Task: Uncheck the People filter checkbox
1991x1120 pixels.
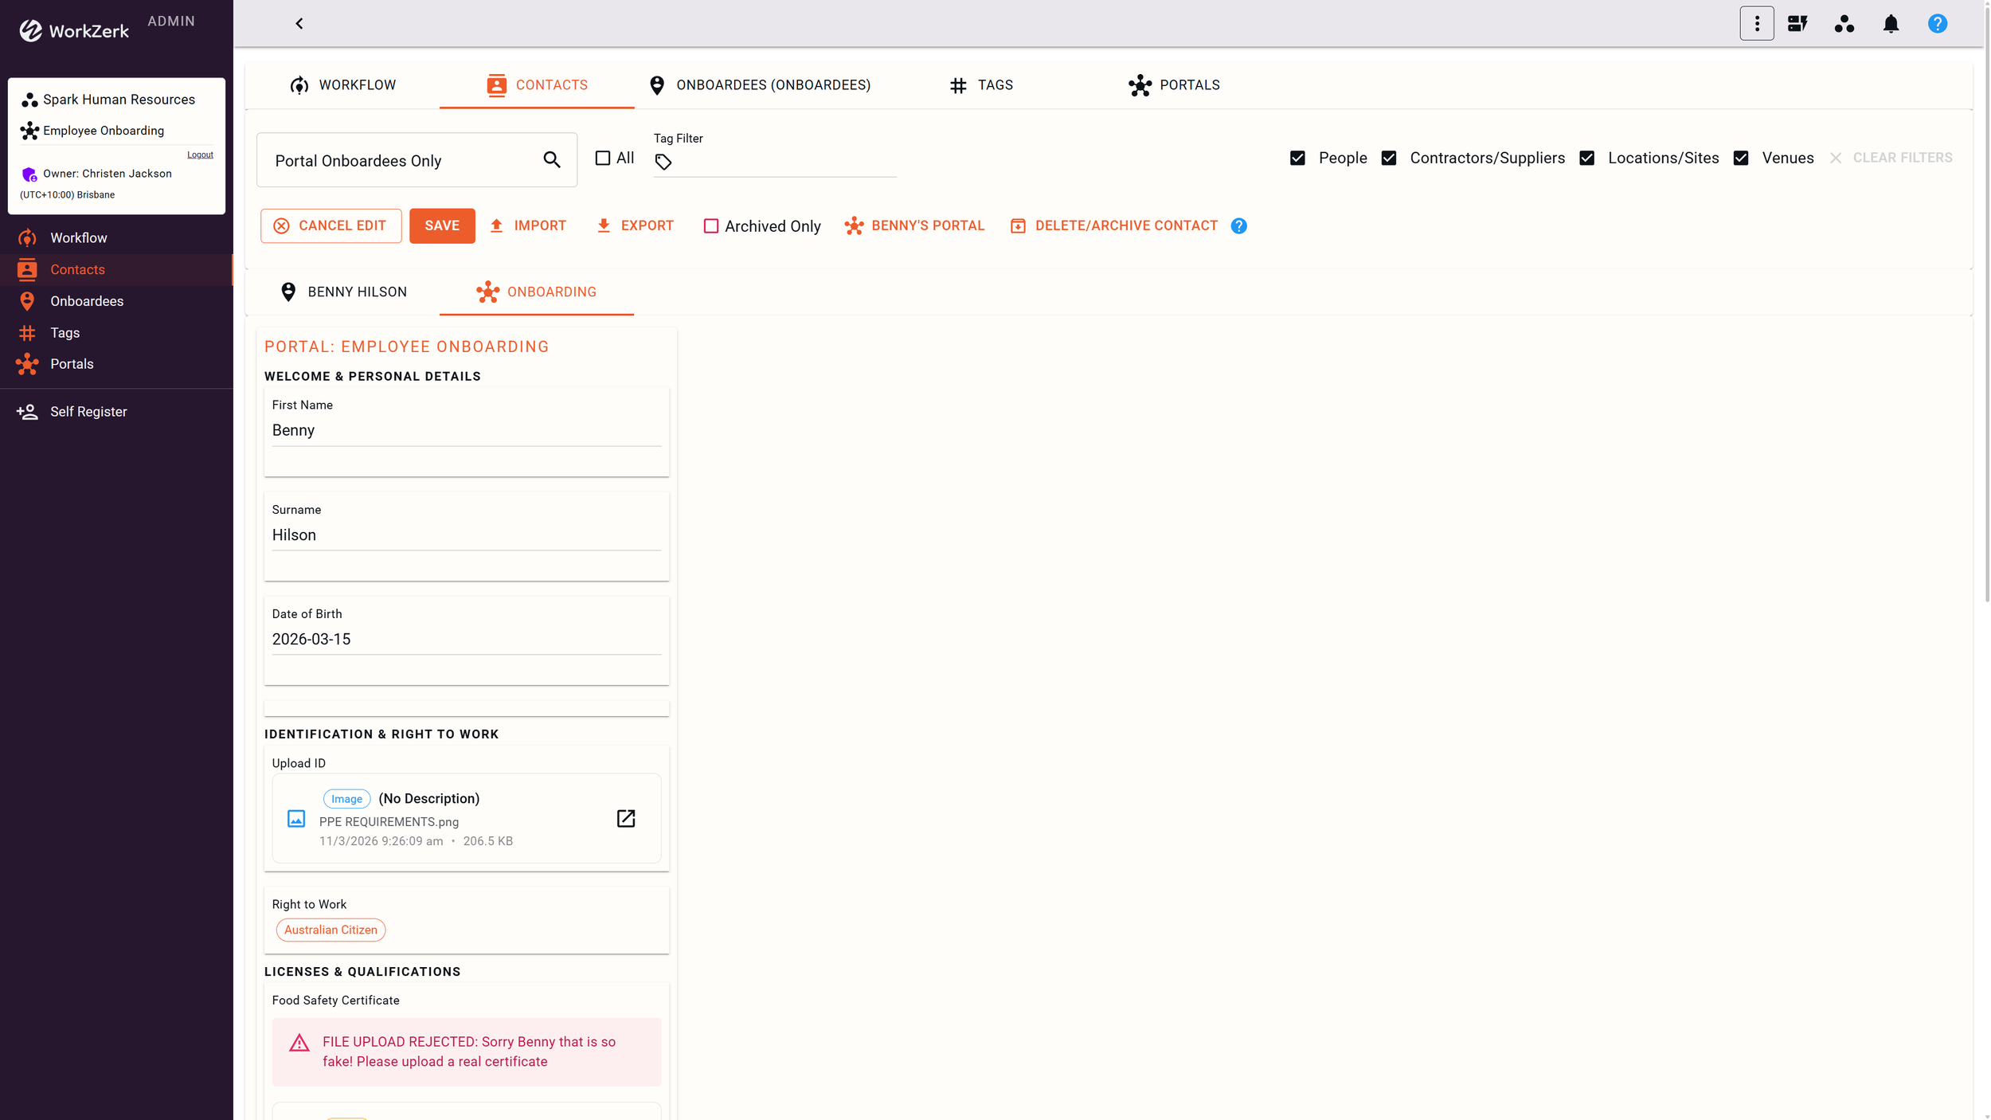Action: coord(1297,159)
